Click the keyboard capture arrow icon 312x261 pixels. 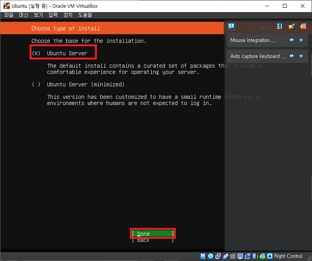[x=270, y=256]
